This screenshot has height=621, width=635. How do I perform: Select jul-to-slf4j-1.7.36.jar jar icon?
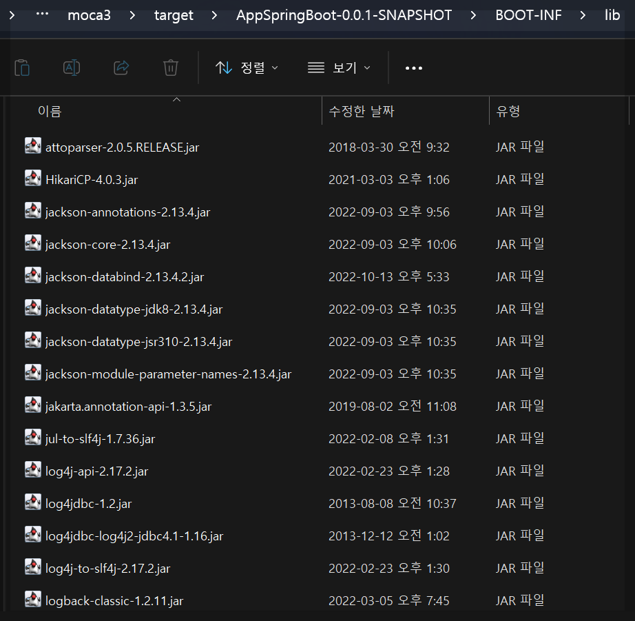pyautogui.click(x=33, y=438)
